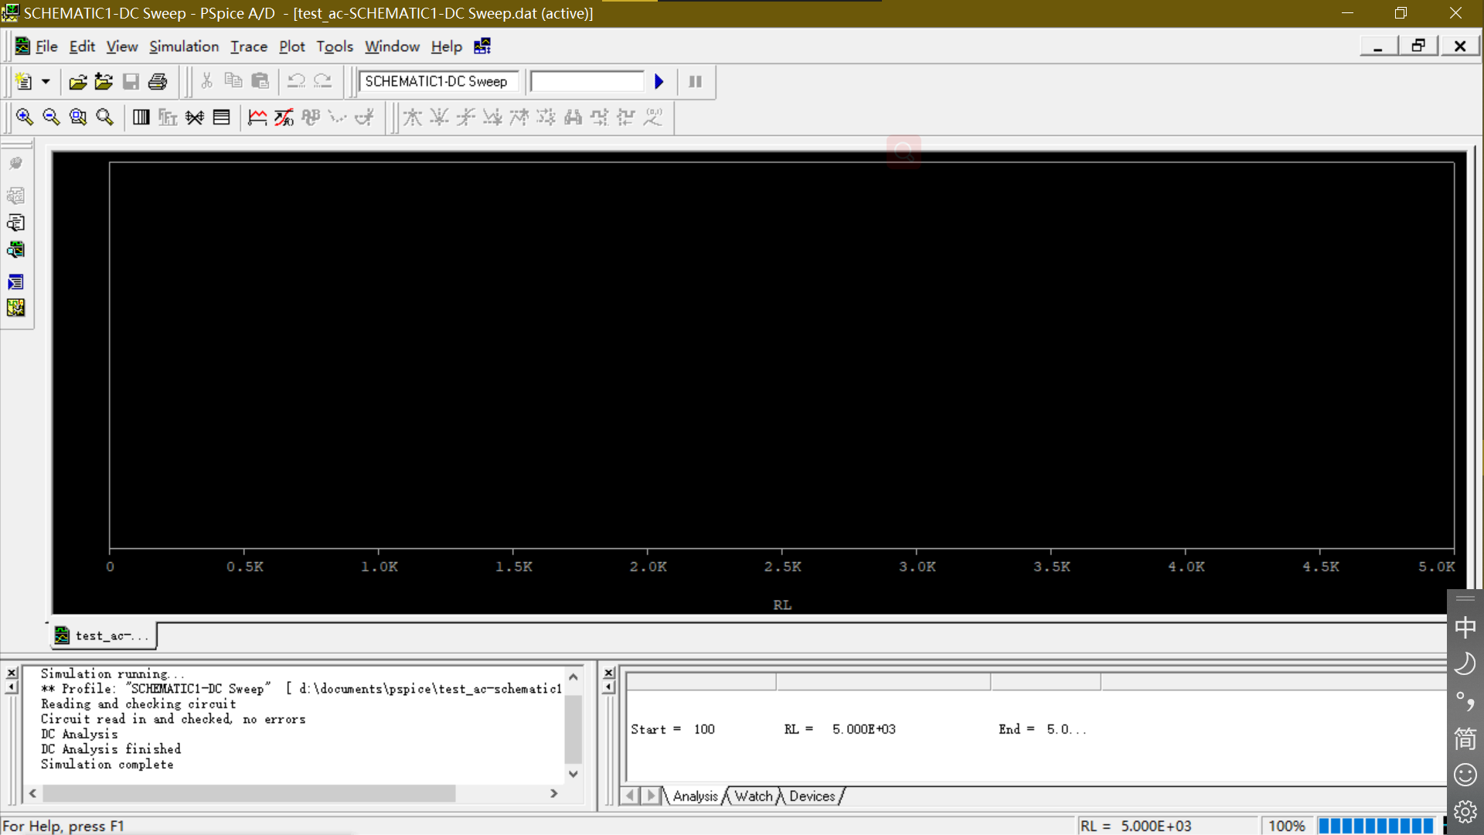The height and width of the screenshot is (835, 1484).
Task: Toggle the half-moon input mode icon
Action: [1465, 663]
